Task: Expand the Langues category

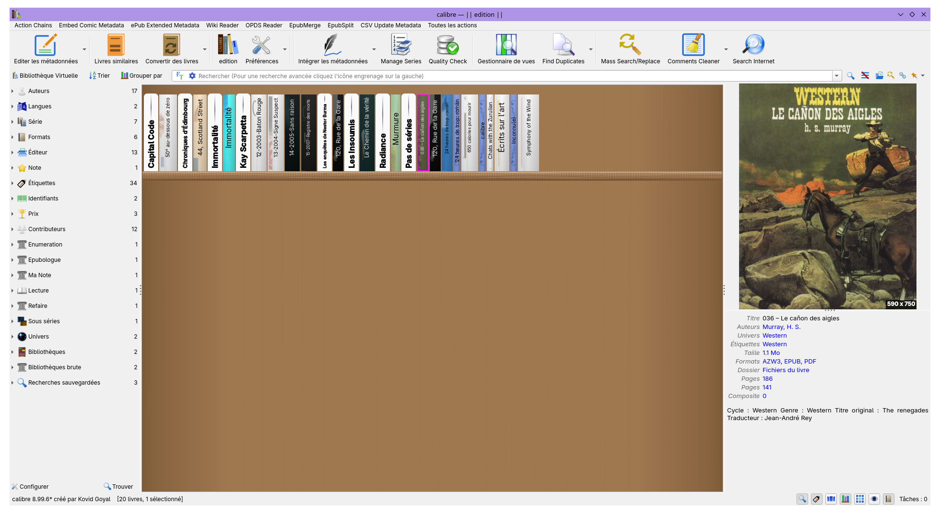Action: [x=12, y=106]
